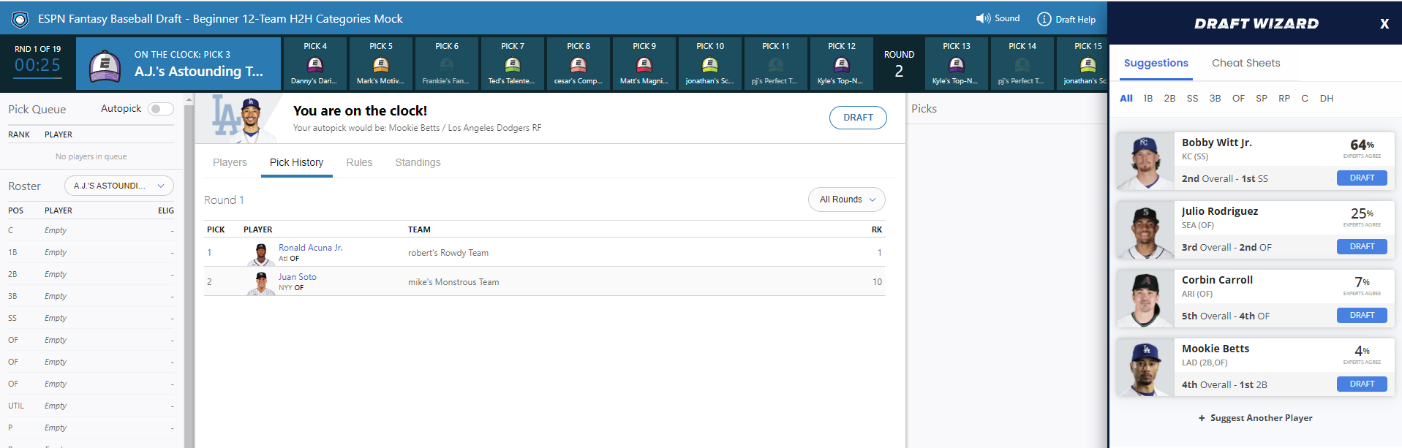Open Ronald Acuna Jr. player link
1402x448 pixels.
click(x=310, y=248)
